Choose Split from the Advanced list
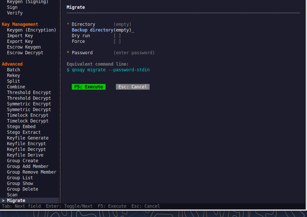 pos(13,81)
